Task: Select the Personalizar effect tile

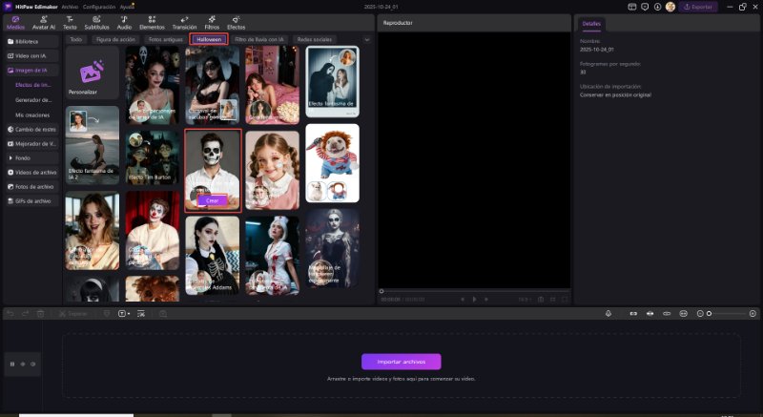Action: point(93,74)
